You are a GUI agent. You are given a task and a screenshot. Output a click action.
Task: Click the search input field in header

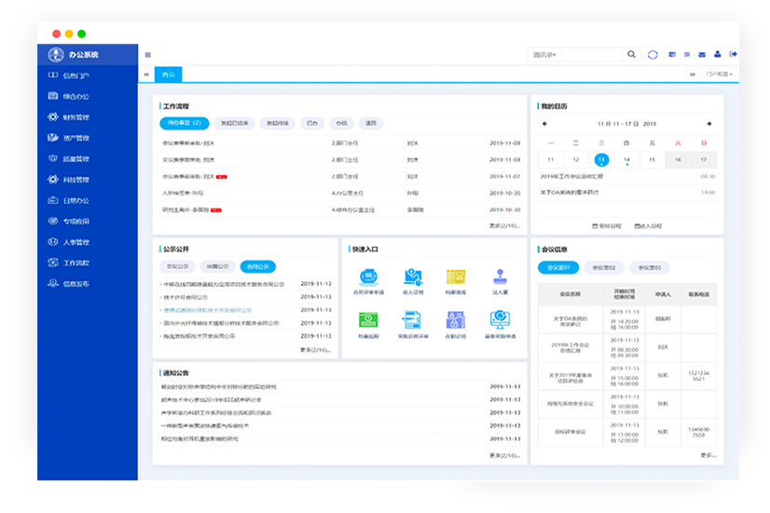[592, 55]
